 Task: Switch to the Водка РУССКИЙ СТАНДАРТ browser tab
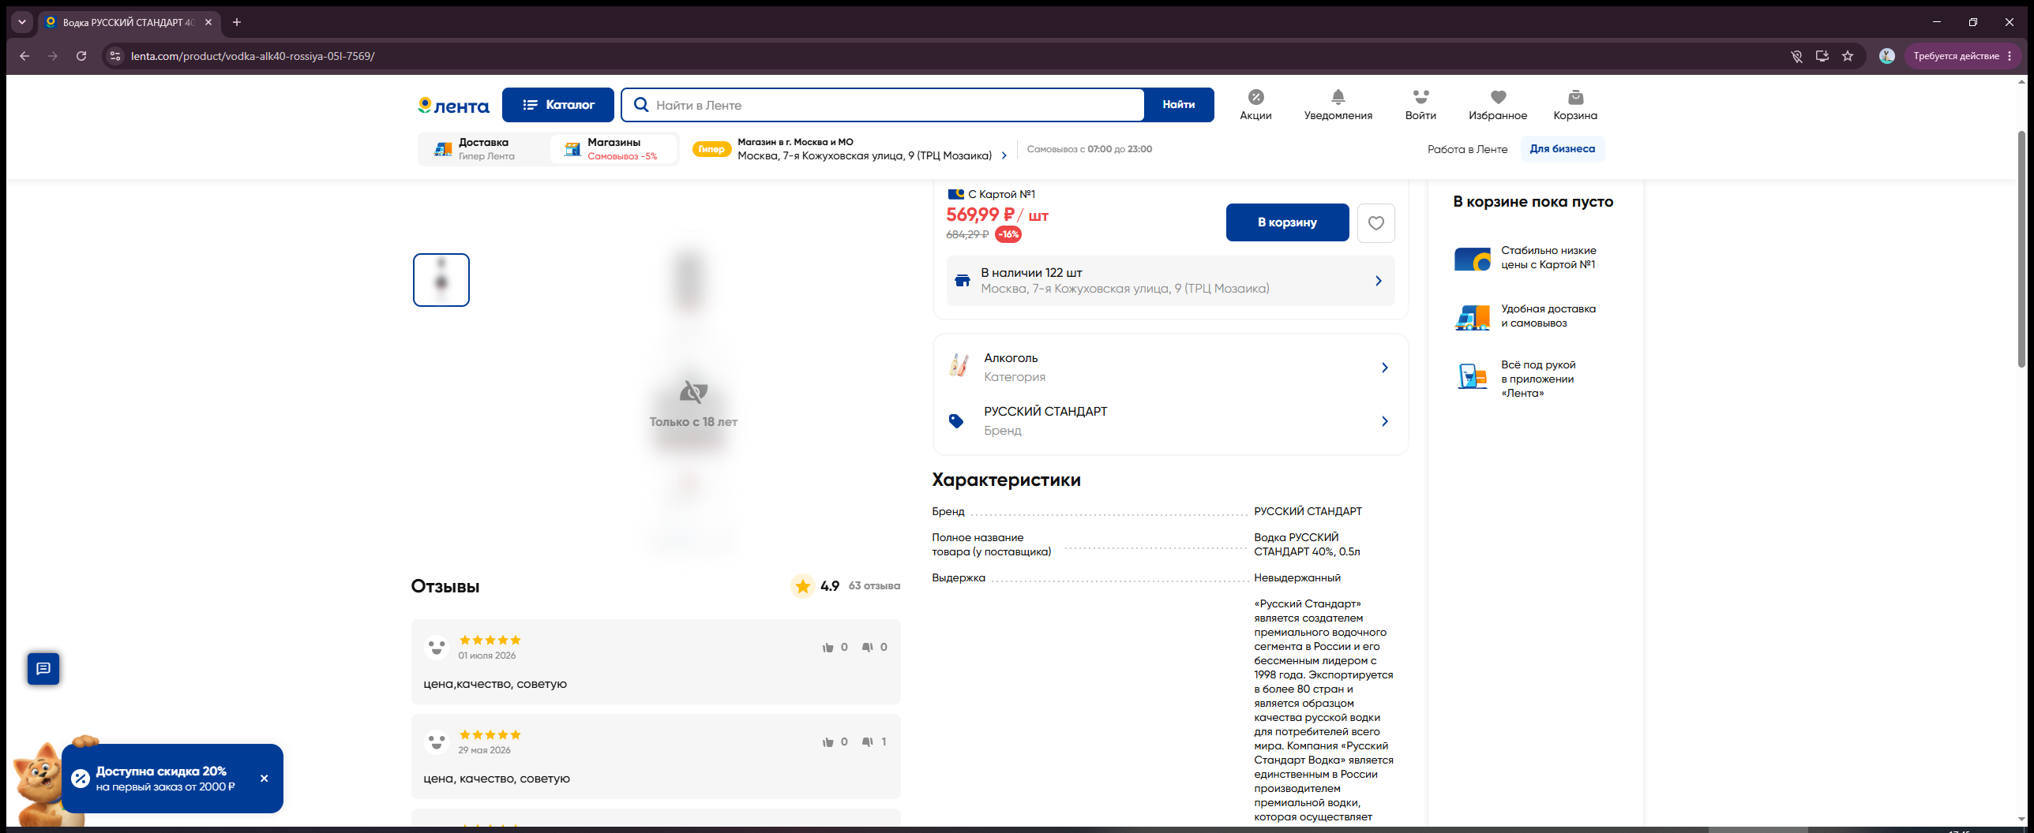coord(129,22)
